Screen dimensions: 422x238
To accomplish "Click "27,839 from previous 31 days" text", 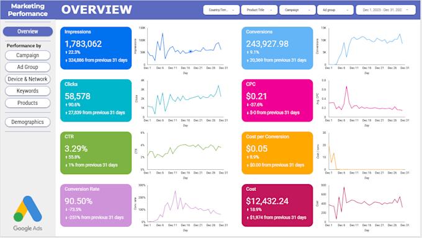I will pos(97,113).
